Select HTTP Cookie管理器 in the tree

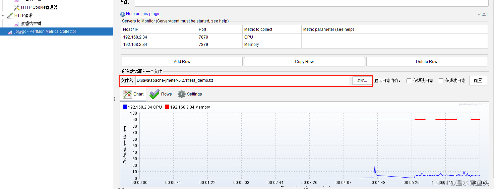tap(39, 7)
